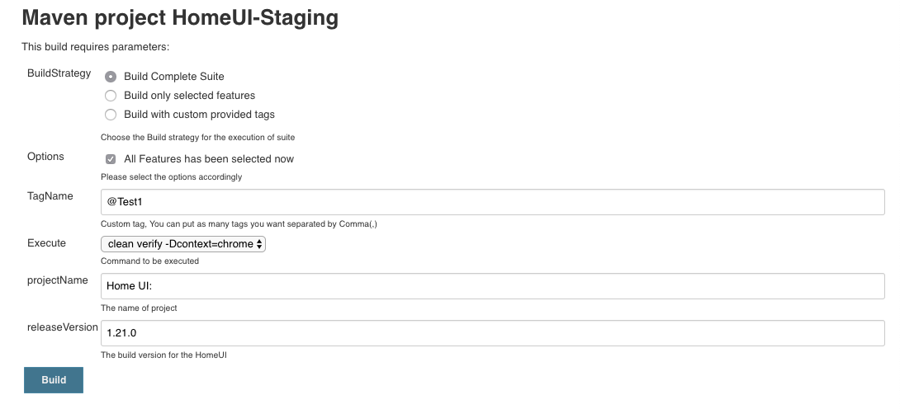Screen dimensions: 900x409
Task: Focus the projectName input field
Action: click(x=492, y=286)
